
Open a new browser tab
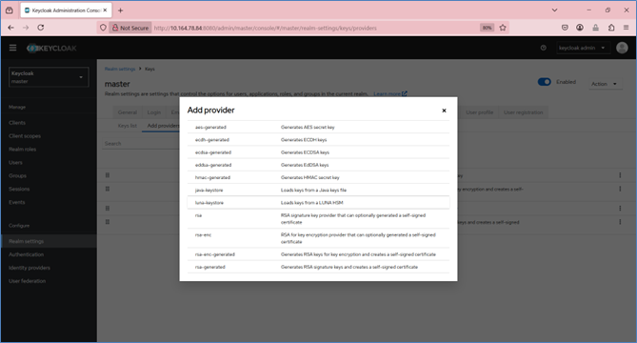120,10
